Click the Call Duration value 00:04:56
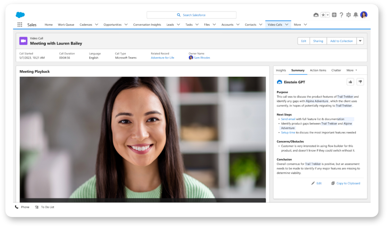387x227 pixels. (x=65, y=58)
